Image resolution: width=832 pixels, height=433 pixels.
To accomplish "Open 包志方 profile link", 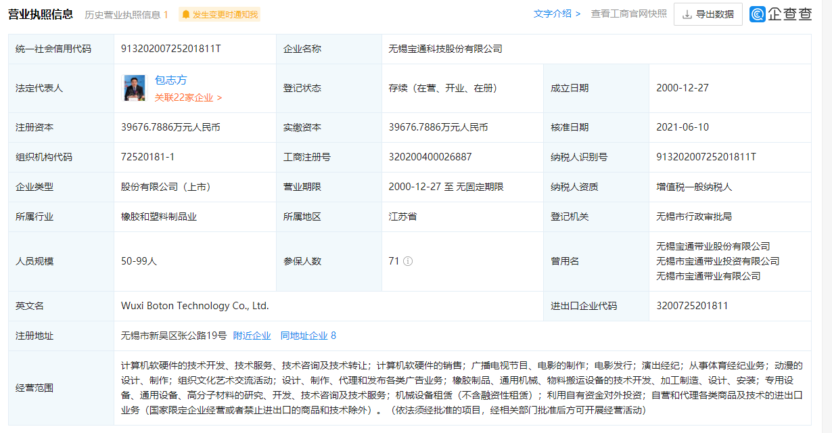I will pyautogui.click(x=170, y=80).
